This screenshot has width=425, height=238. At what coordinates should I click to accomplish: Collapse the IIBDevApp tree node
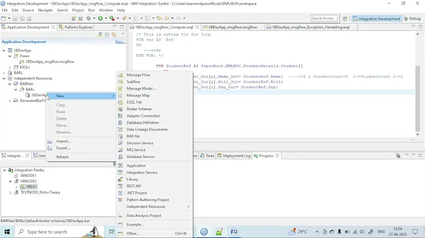[4, 51]
